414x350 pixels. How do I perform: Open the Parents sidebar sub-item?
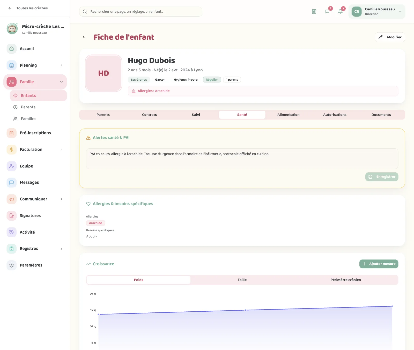point(38,107)
